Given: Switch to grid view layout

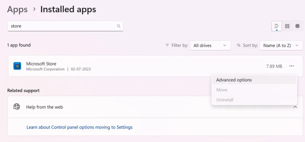Looking at the screenshot, I should (287, 26).
